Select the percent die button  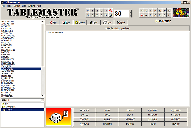point(169,11)
